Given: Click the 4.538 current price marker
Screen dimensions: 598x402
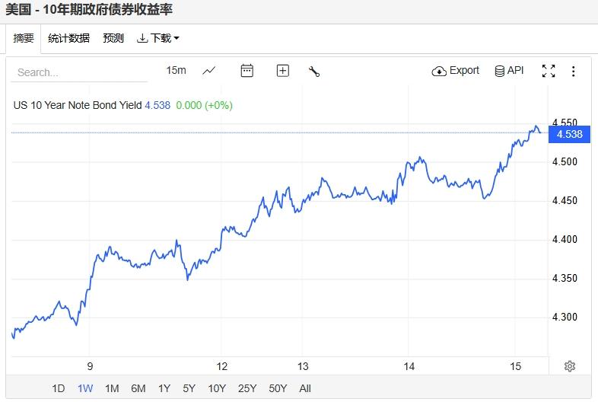Looking at the screenshot, I should tap(569, 134).
